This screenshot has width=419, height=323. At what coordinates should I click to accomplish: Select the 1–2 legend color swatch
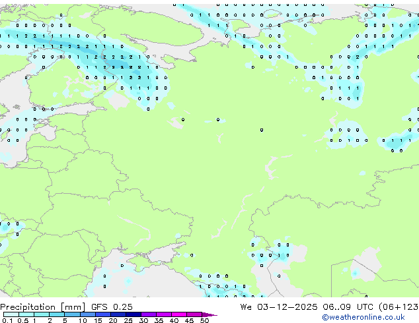(x=42, y=314)
